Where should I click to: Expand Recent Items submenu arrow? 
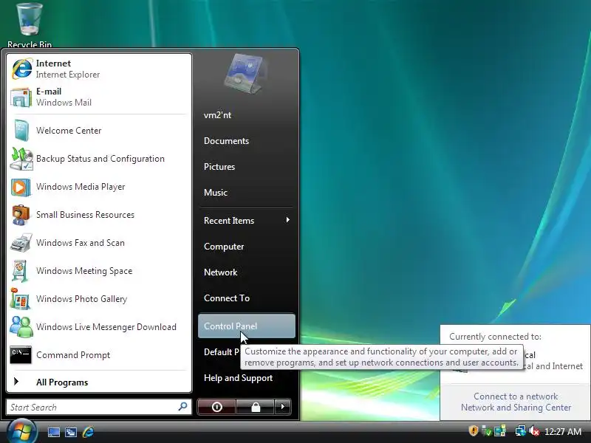[x=288, y=220]
